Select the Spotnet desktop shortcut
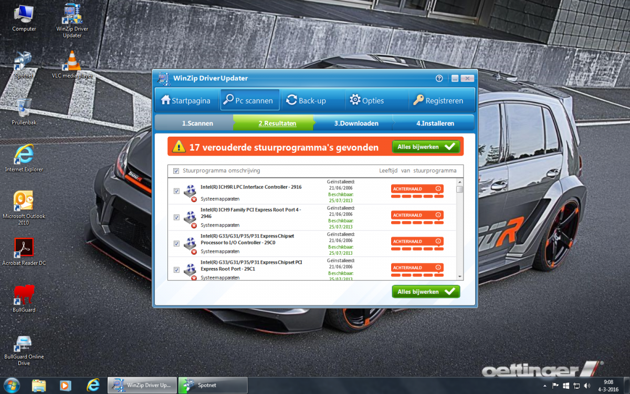 [24, 65]
